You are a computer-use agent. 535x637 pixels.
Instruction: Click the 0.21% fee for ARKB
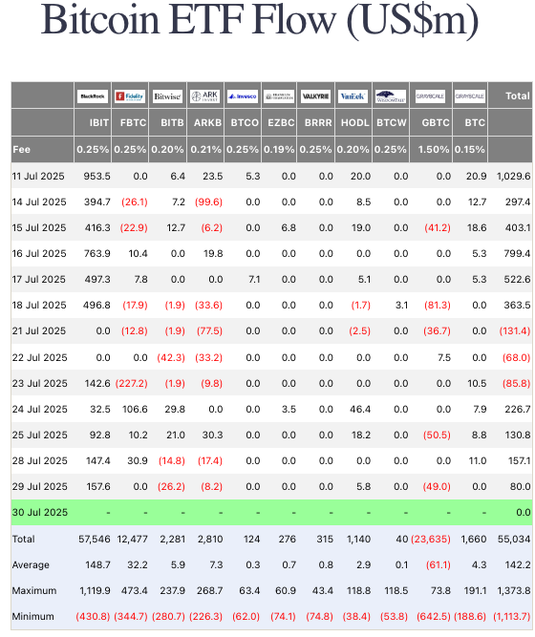click(x=206, y=150)
